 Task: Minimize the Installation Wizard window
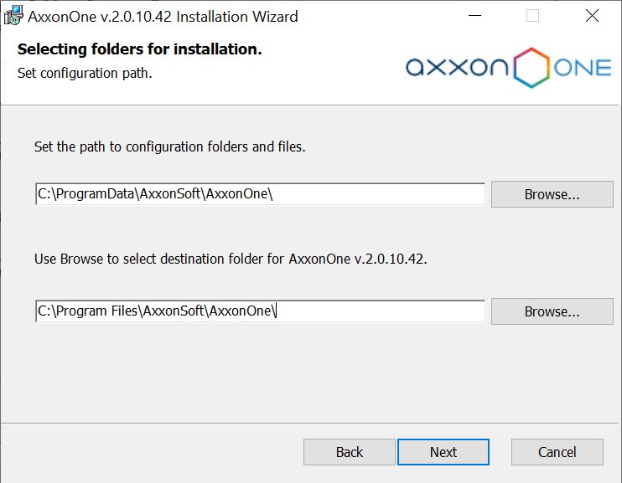point(474,16)
